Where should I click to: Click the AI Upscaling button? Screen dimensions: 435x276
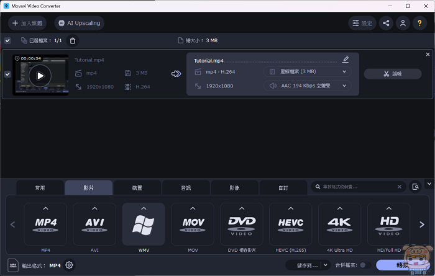[78, 24]
